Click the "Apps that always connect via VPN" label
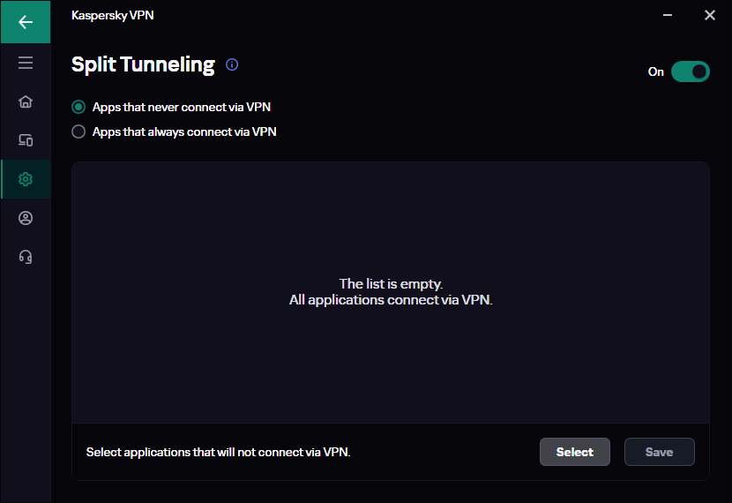The image size is (732, 503). click(x=184, y=131)
